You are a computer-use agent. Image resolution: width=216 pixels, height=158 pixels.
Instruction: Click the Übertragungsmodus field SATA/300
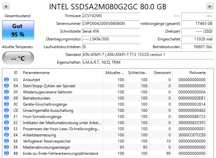click(x=111, y=39)
